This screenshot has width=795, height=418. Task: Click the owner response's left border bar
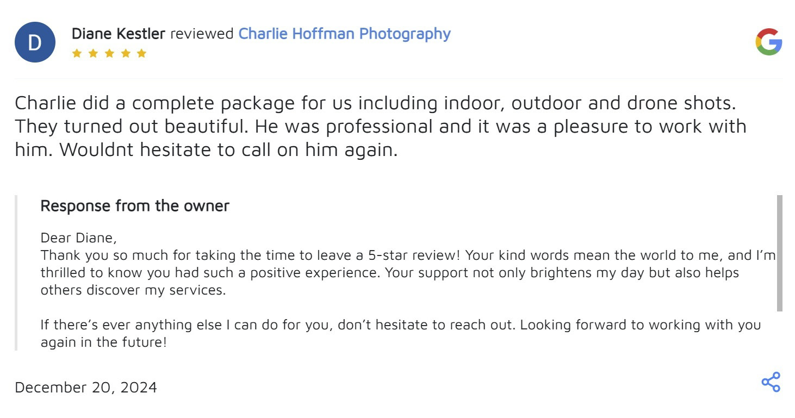click(16, 272)
